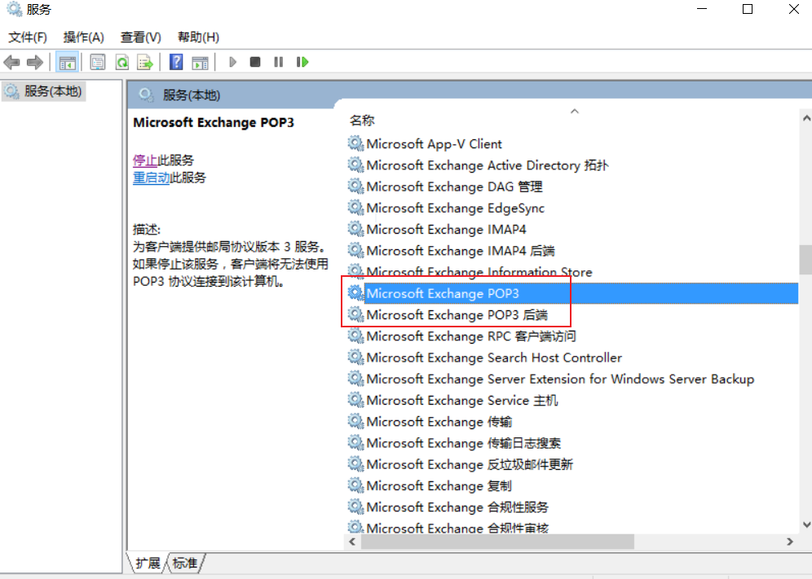
Task: Click the Start Service play icon
Action: point(232,62)
